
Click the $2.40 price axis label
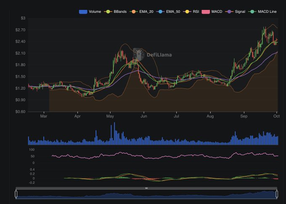coord(21,41)
